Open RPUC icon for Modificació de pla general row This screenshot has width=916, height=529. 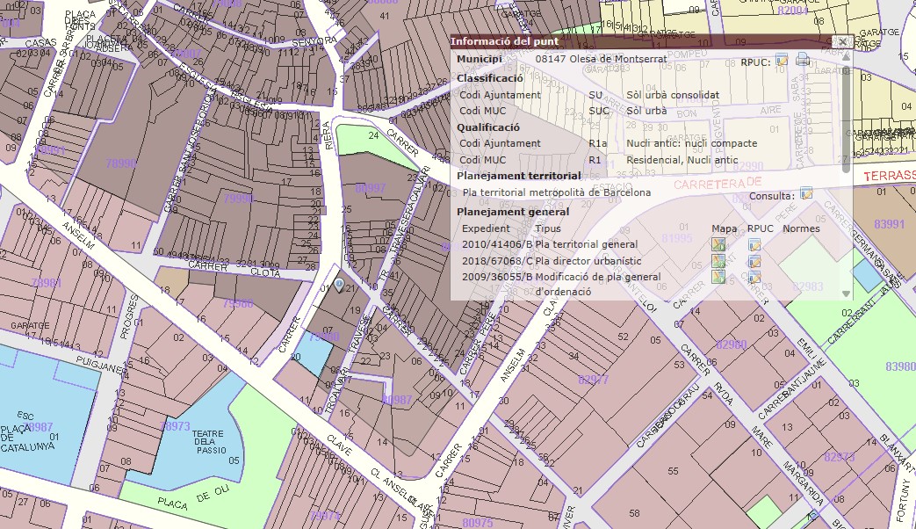pos(754,277)
